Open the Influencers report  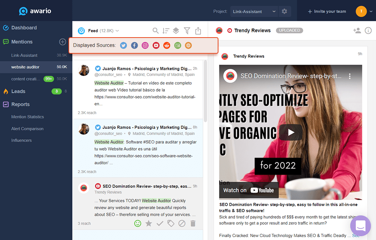coord(21,140)
